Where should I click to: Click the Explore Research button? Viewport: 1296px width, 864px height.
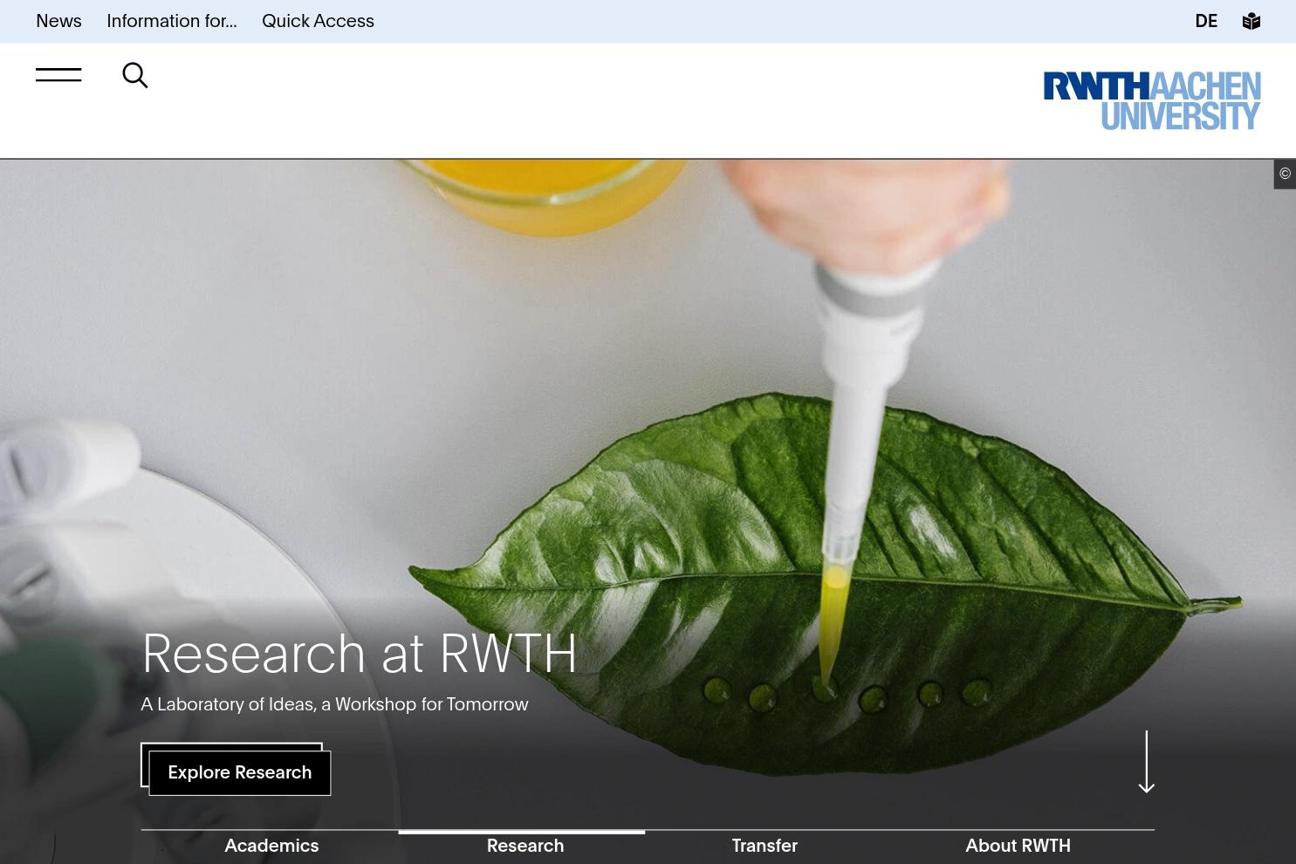click(239, 772)
